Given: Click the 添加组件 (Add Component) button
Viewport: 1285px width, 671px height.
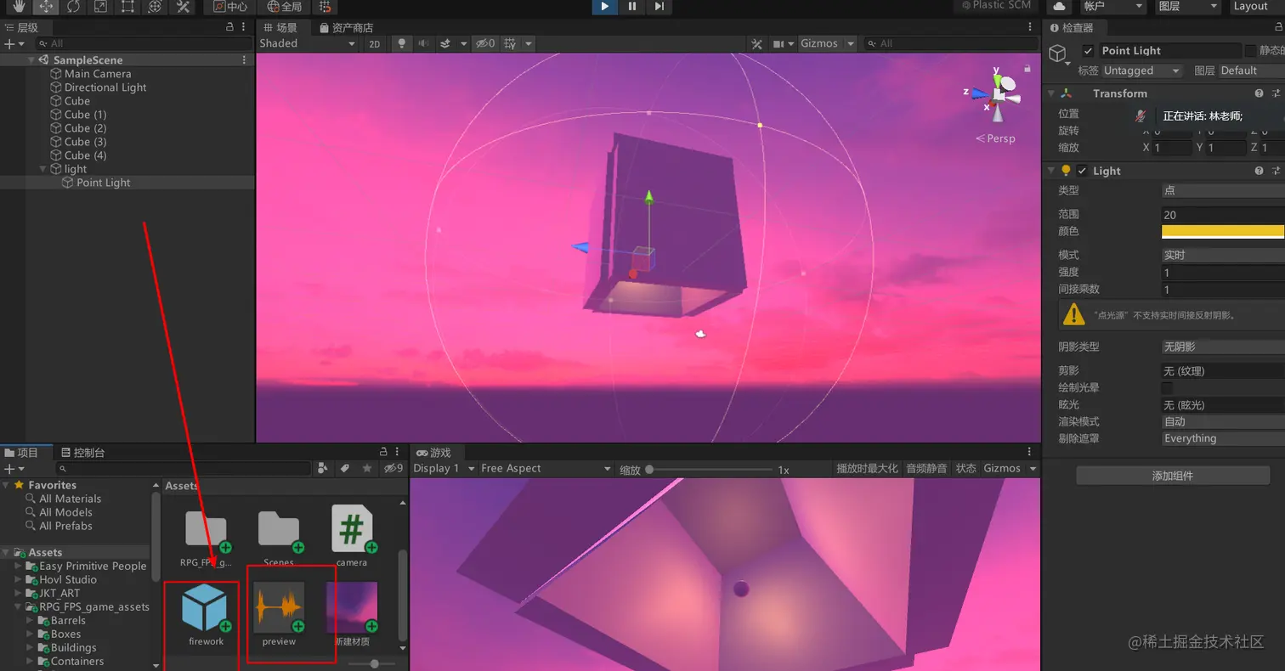Looking at the screenshot, I should click(1173, 476).
